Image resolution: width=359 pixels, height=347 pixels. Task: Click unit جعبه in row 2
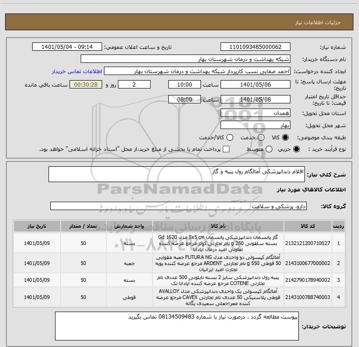click(x=129, y=264)
